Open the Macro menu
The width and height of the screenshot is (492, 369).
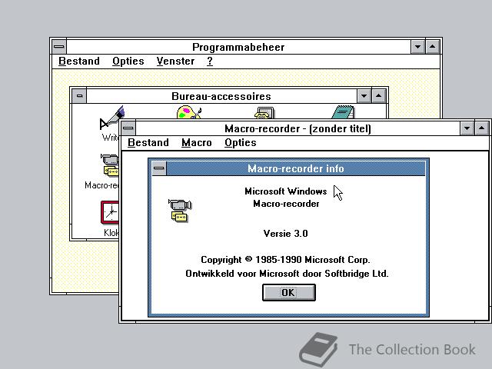coord(197,142)
